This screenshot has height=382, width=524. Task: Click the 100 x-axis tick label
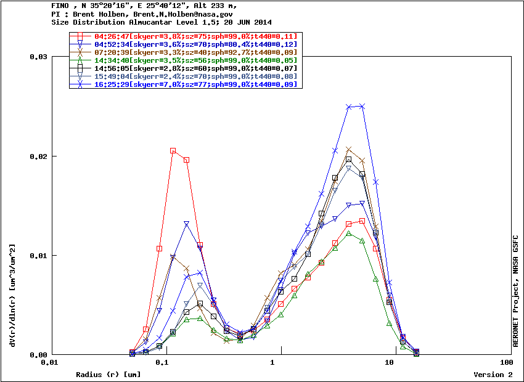tap(507, 364)
